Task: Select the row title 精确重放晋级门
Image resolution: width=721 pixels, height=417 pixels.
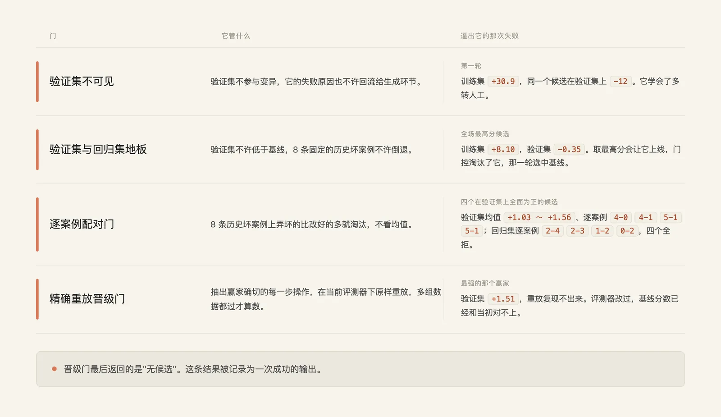Action: pos(87,299)
